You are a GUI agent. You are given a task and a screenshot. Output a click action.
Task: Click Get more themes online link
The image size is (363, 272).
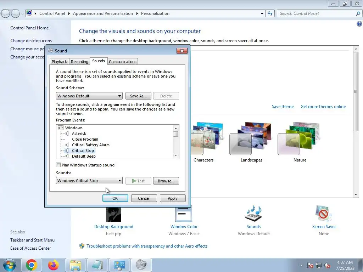(323, 107)
